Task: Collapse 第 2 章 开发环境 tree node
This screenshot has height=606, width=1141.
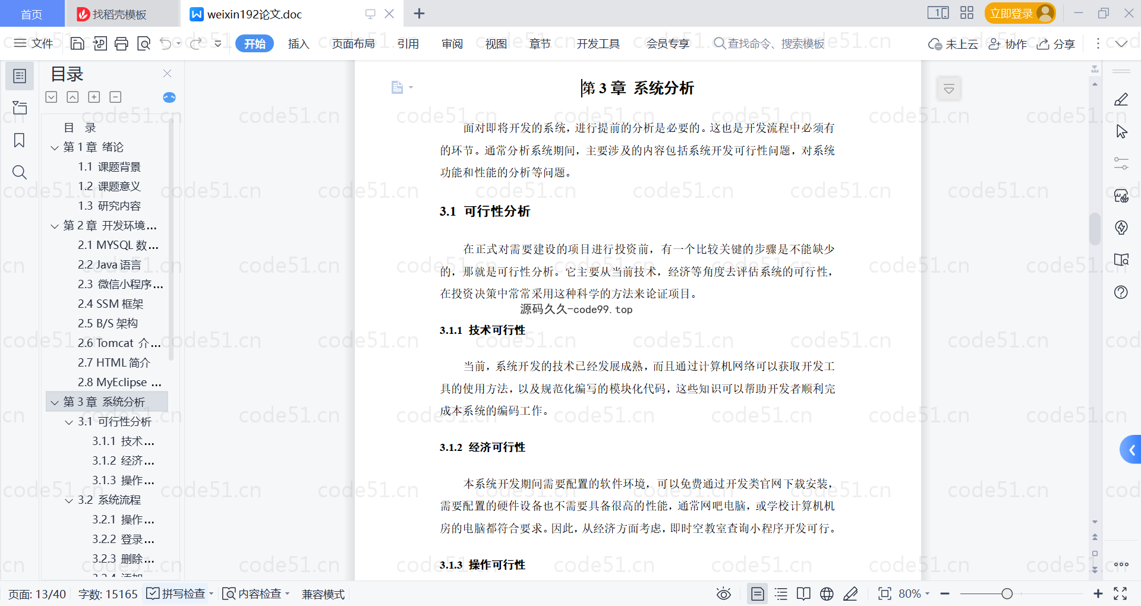Action: pos(55,226)
